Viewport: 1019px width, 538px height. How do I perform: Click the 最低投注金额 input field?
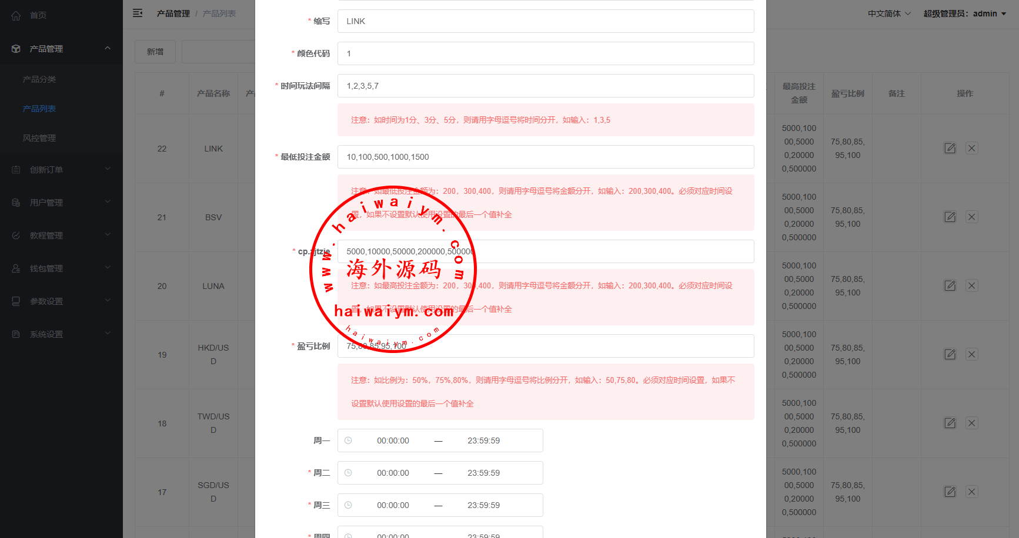(x=545, y=157)
